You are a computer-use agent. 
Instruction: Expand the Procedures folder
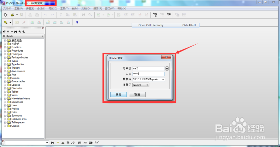point(5,51)
